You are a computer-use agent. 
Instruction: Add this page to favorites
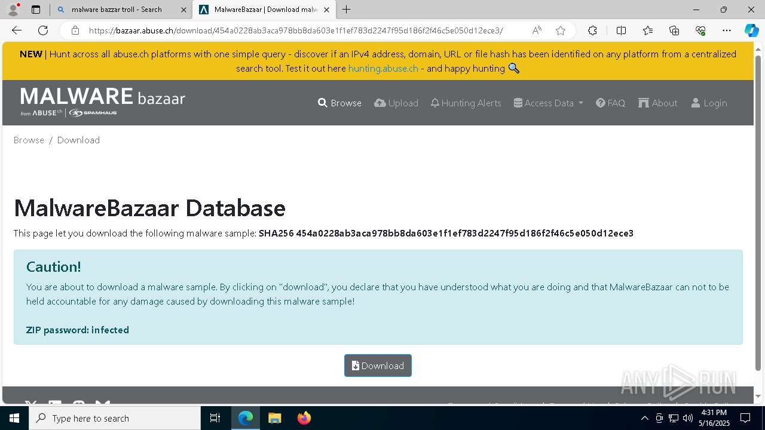pyautogui.click(x=560, y=30)
